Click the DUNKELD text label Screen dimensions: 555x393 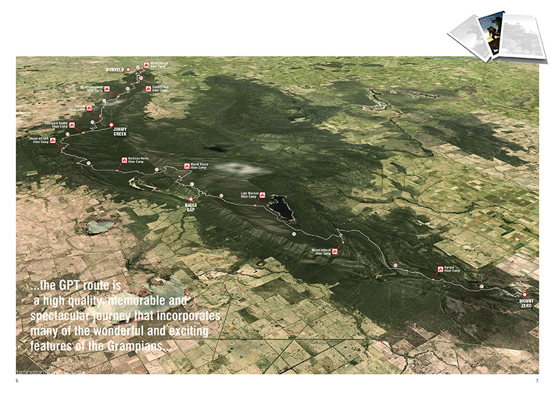(117, 69)
